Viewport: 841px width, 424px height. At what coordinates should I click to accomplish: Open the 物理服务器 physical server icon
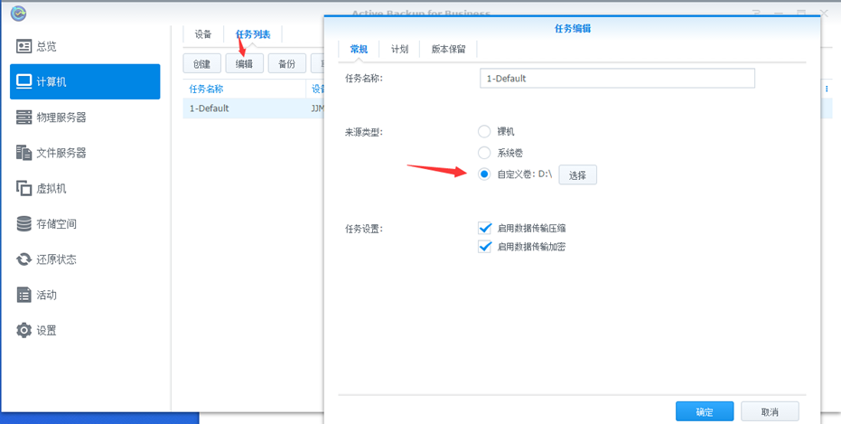coord(24,118)
